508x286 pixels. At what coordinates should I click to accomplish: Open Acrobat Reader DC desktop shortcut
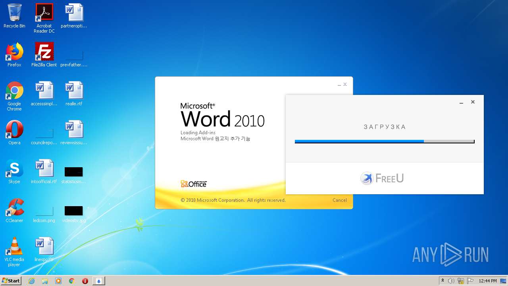(x=44, y=18)
